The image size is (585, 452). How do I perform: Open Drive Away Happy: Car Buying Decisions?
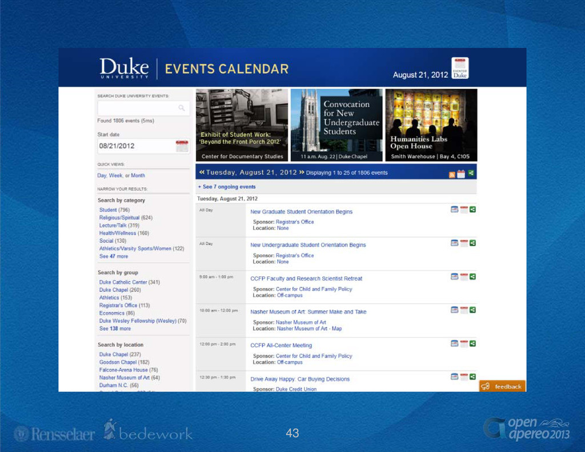click(x=300, y=379)
